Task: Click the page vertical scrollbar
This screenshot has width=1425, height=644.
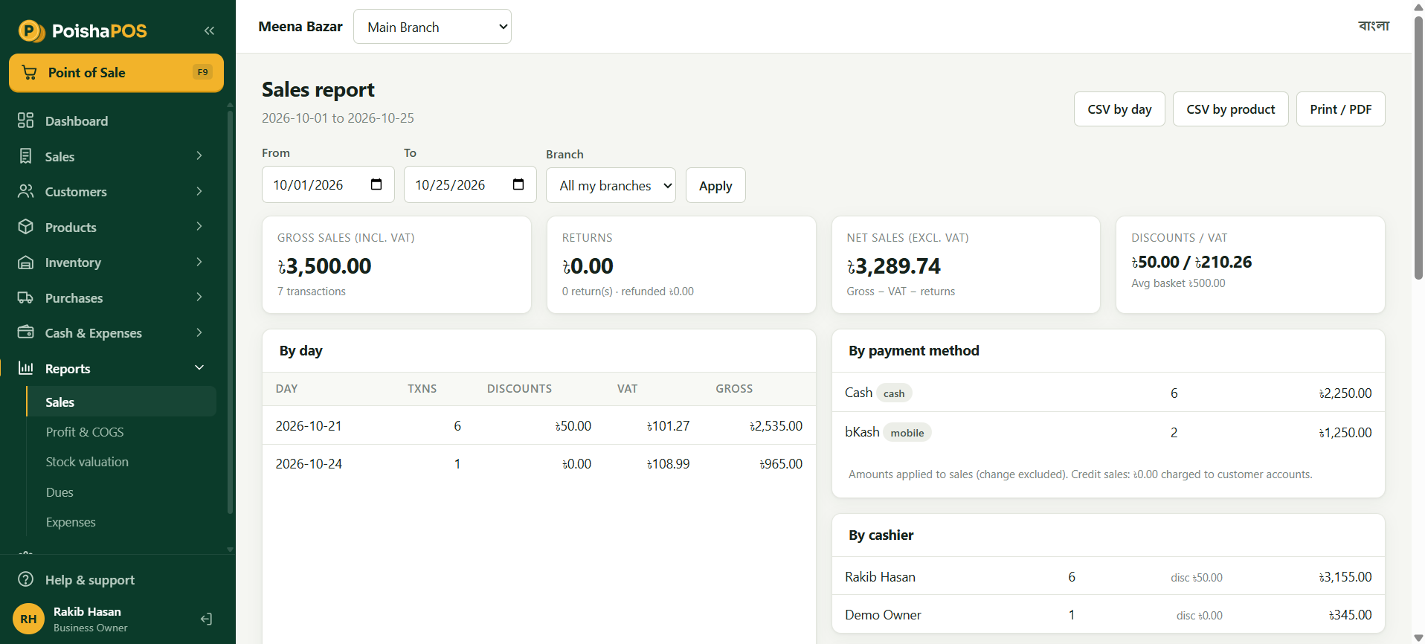Action: [1418, 149]
